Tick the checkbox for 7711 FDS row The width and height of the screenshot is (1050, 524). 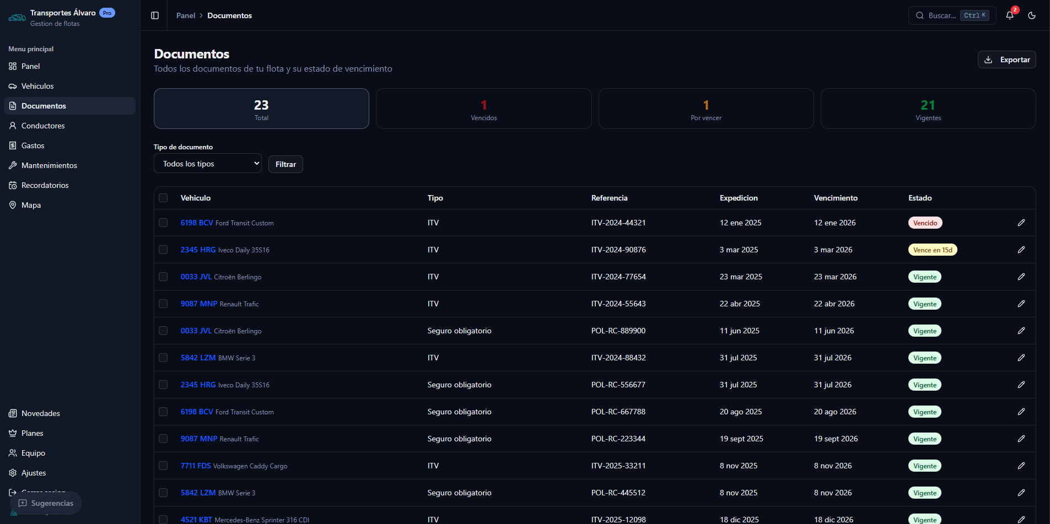[x=163, y=466]
